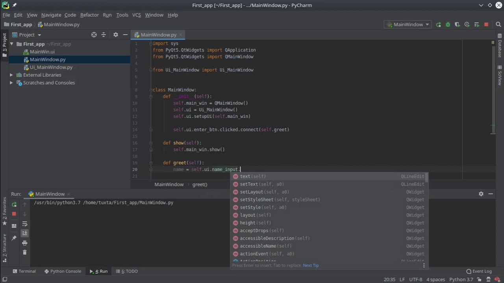Locate current file with the crosshair icon
504x283 pixels.
coord(94,35)
